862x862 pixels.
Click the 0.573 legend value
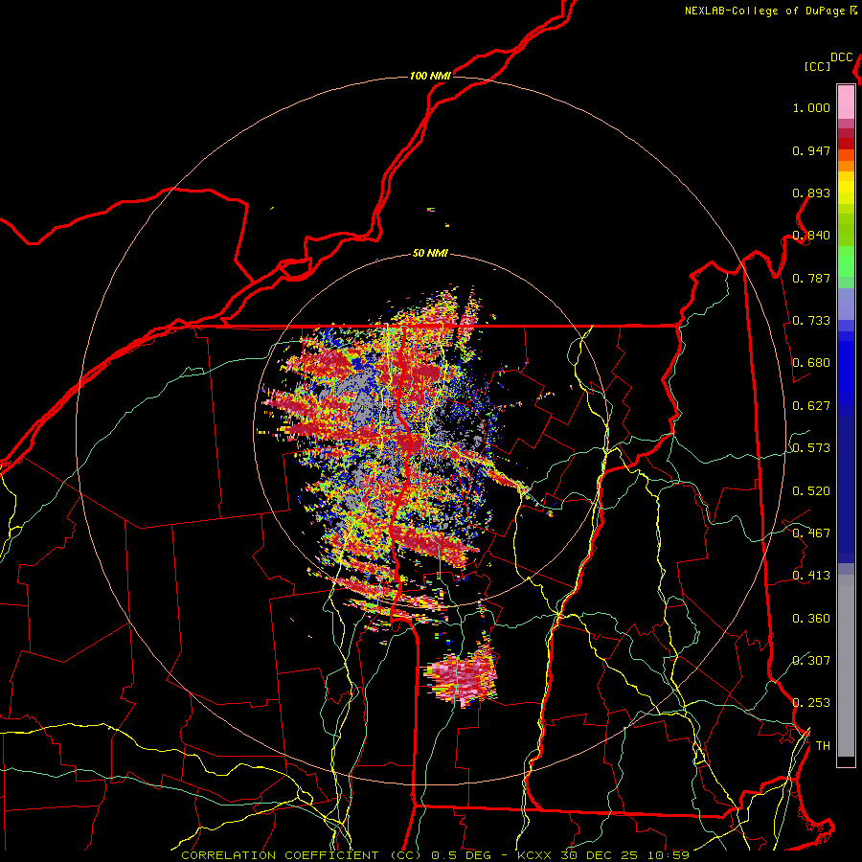811,448
